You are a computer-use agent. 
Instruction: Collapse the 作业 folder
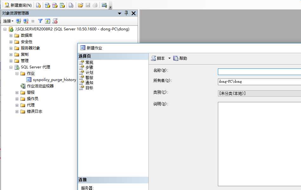pyautogui.click(x=17, y=73)
